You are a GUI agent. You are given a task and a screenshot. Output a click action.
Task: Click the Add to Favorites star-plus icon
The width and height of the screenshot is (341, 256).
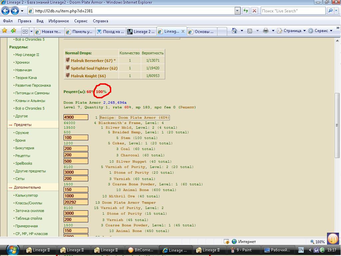(x=13, y=31)
